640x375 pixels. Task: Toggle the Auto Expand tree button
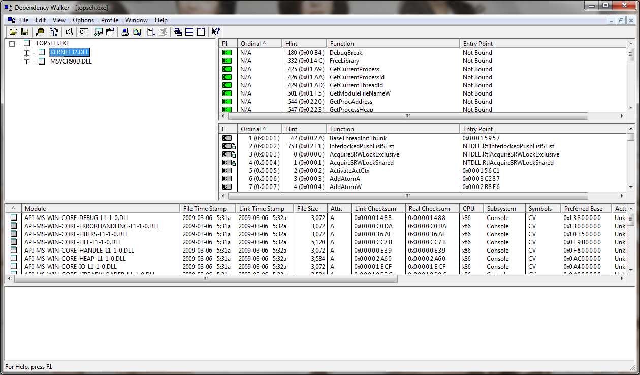tap(54, 32)
